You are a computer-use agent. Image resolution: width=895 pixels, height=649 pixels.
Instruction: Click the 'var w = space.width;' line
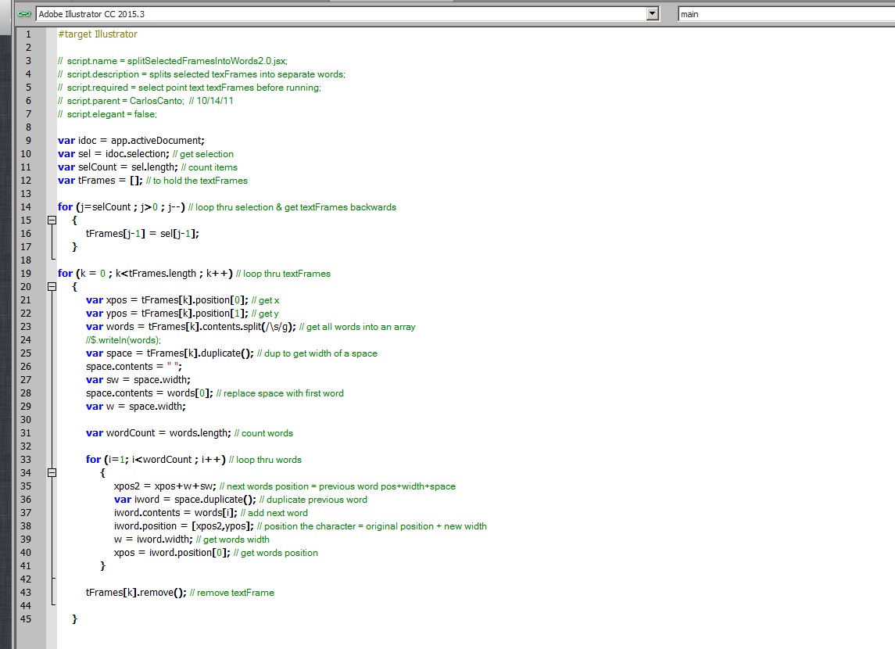(x=136, y=407)
